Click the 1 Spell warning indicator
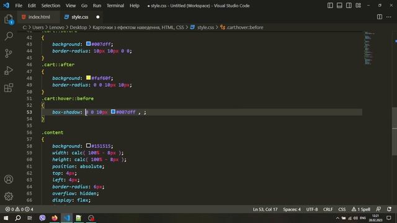This screenshot has height=223, width=397. (x=360, y=209)
